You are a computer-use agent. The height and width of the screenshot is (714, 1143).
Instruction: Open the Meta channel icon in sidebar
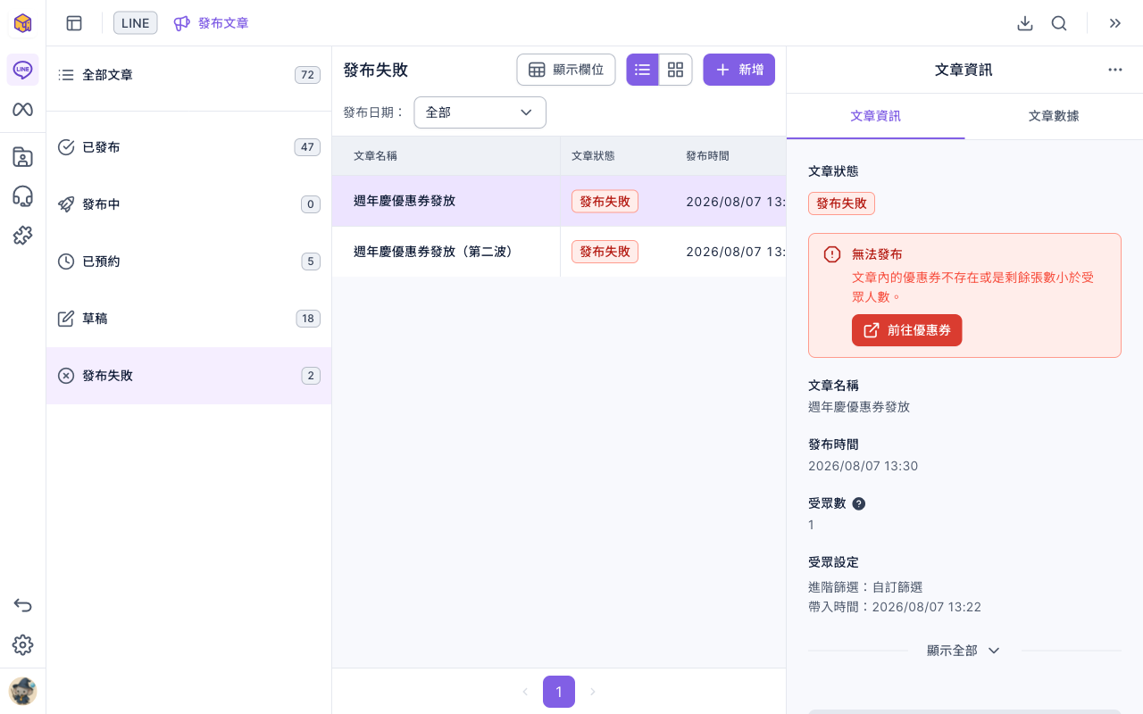pyautogui.click(x=22, y=110)
